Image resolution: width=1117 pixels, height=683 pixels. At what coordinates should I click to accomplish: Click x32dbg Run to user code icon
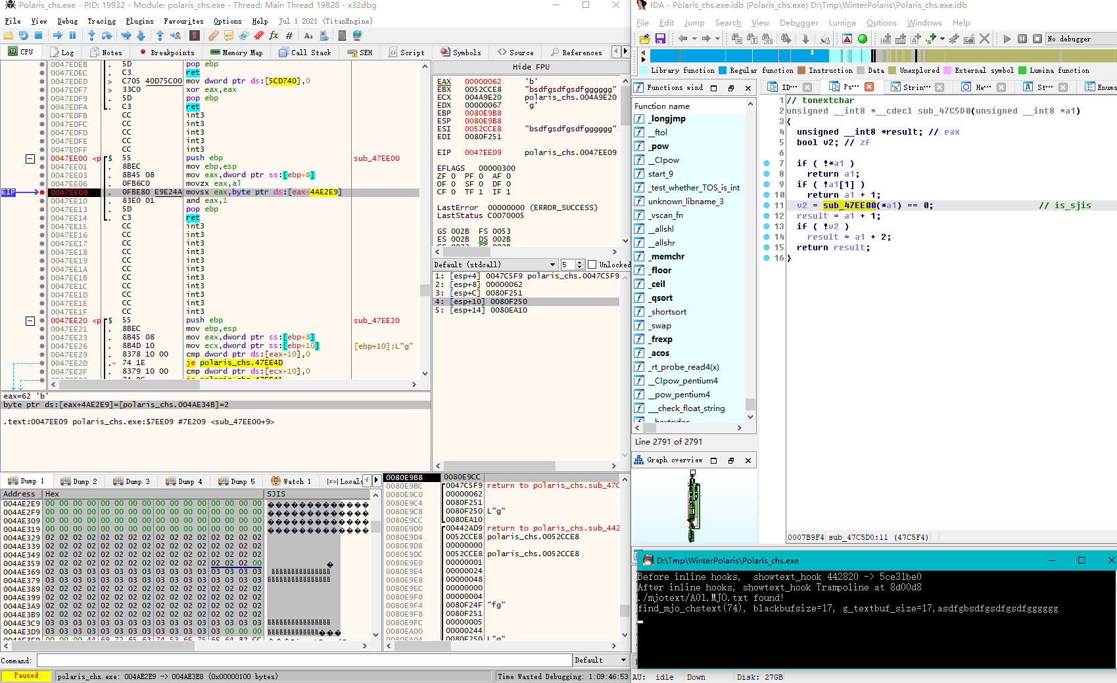tap(176, 35)
